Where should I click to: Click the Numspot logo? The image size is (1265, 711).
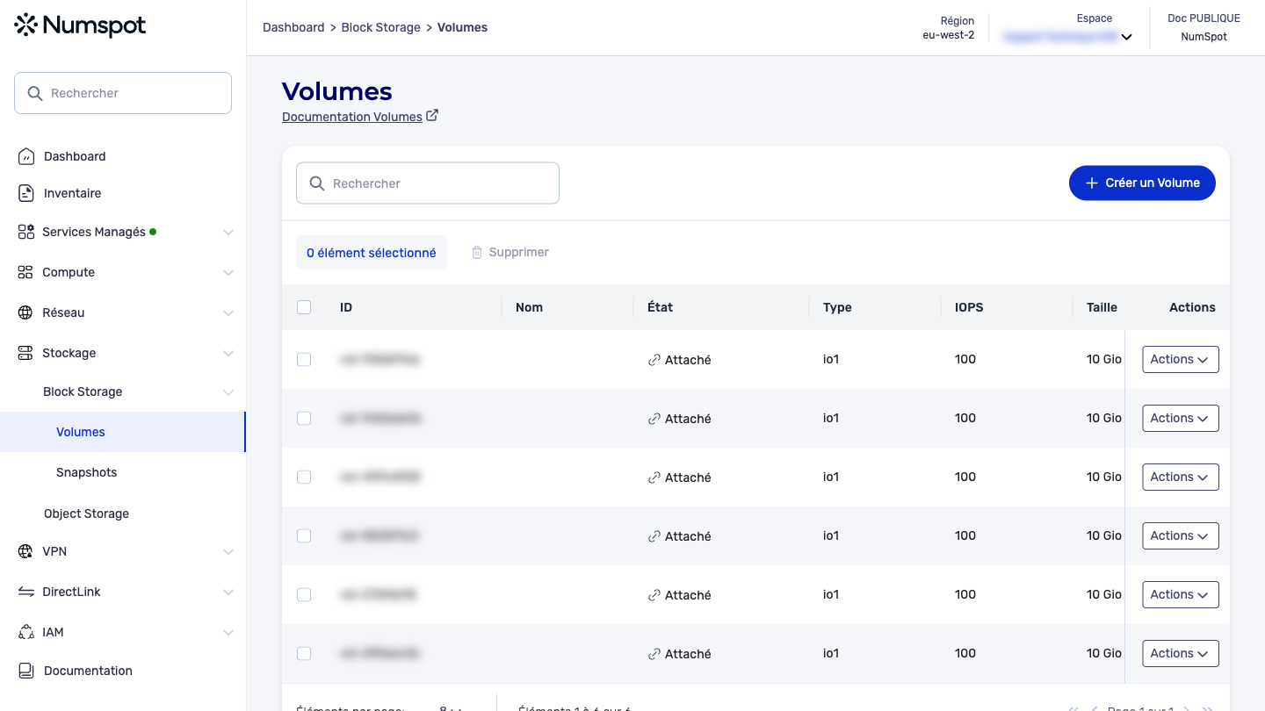(81, 25)
